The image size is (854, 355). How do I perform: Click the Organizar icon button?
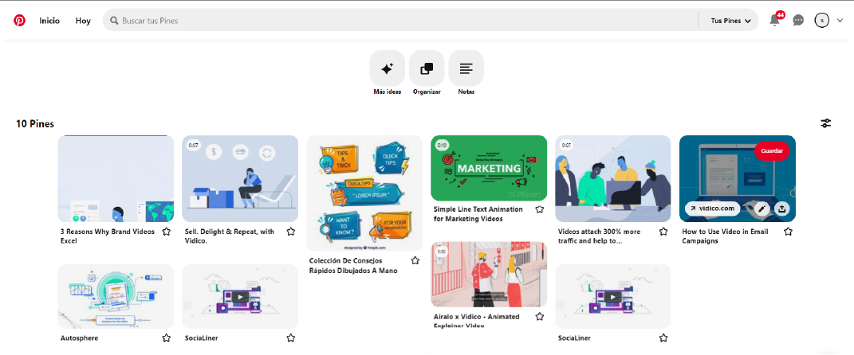[427, 68]
